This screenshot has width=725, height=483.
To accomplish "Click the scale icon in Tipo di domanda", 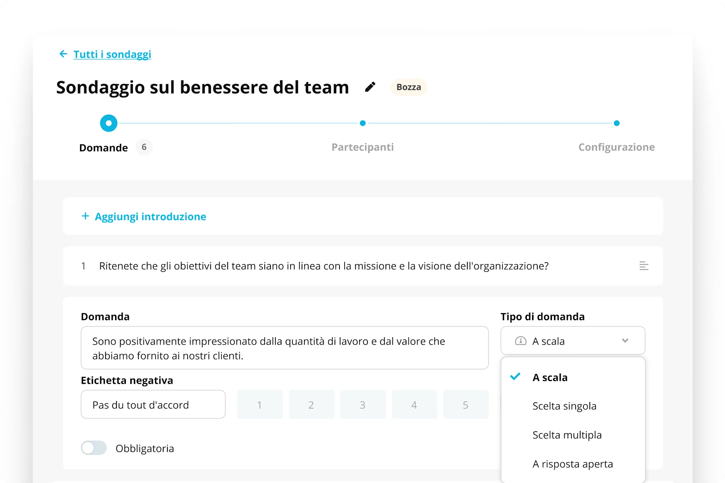I will 520,341.
